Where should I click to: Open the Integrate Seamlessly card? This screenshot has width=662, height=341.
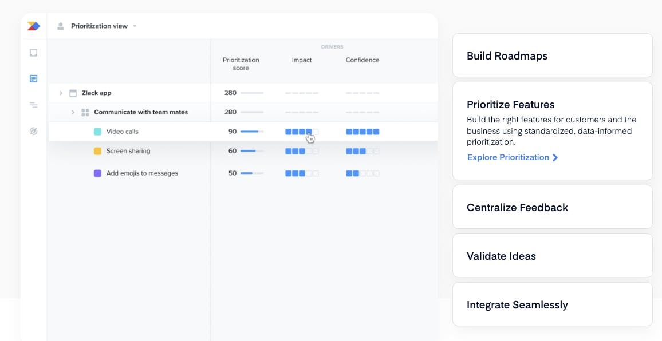(x=552, y=304)
